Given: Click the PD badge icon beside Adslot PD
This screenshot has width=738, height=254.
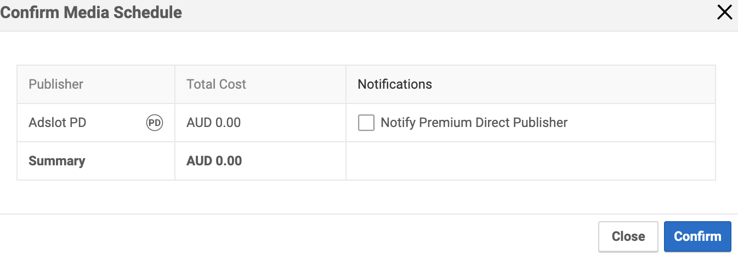Looking at the screenshot, I should 155,123.
